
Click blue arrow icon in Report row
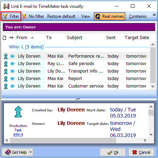click(x=13, y=79)
